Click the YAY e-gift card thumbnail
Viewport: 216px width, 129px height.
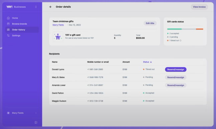coord(58,37)
